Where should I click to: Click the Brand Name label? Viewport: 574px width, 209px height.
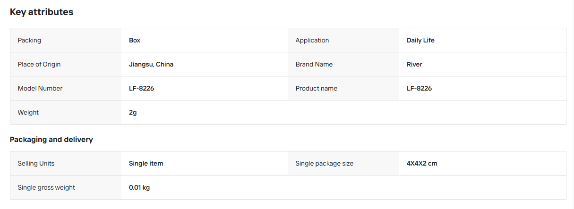pyautogui.click(x=314, y=64)
